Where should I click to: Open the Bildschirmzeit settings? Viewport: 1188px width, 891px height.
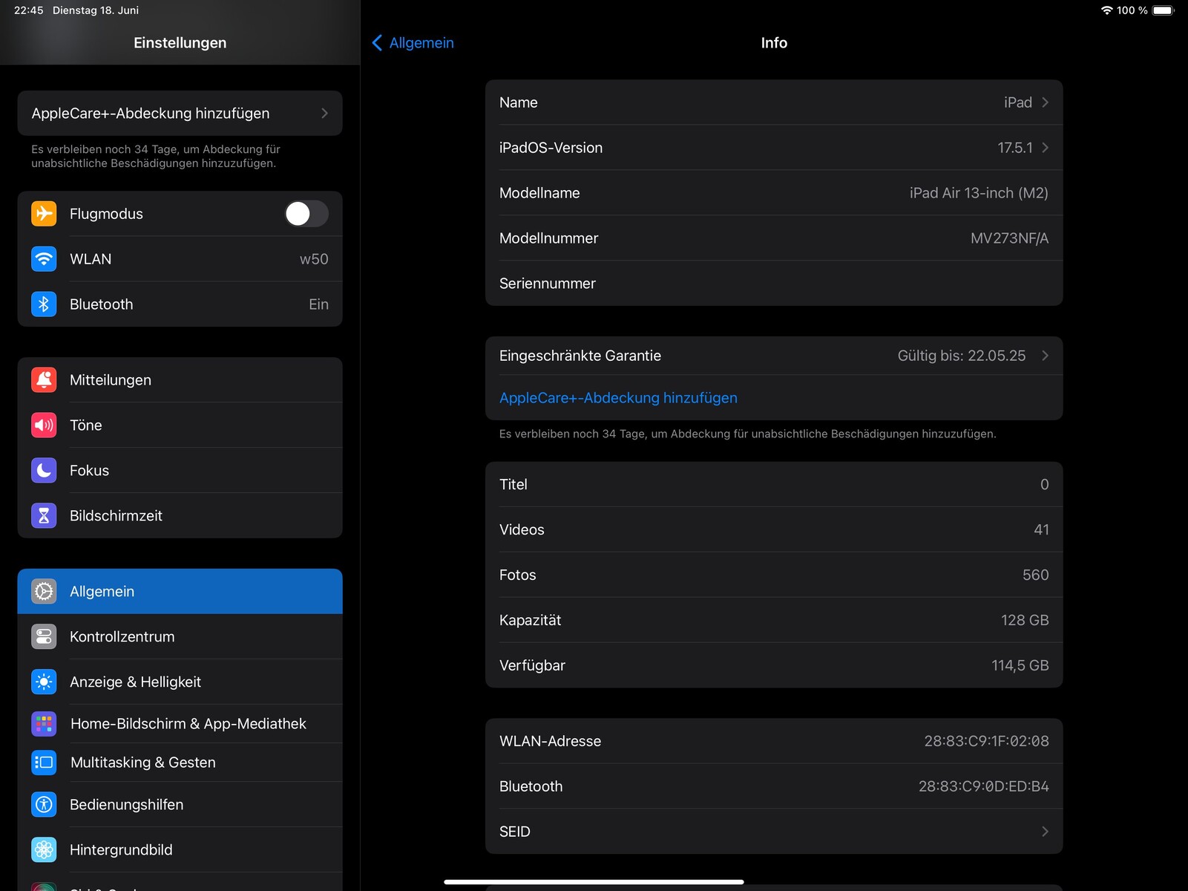pos(180,516)
